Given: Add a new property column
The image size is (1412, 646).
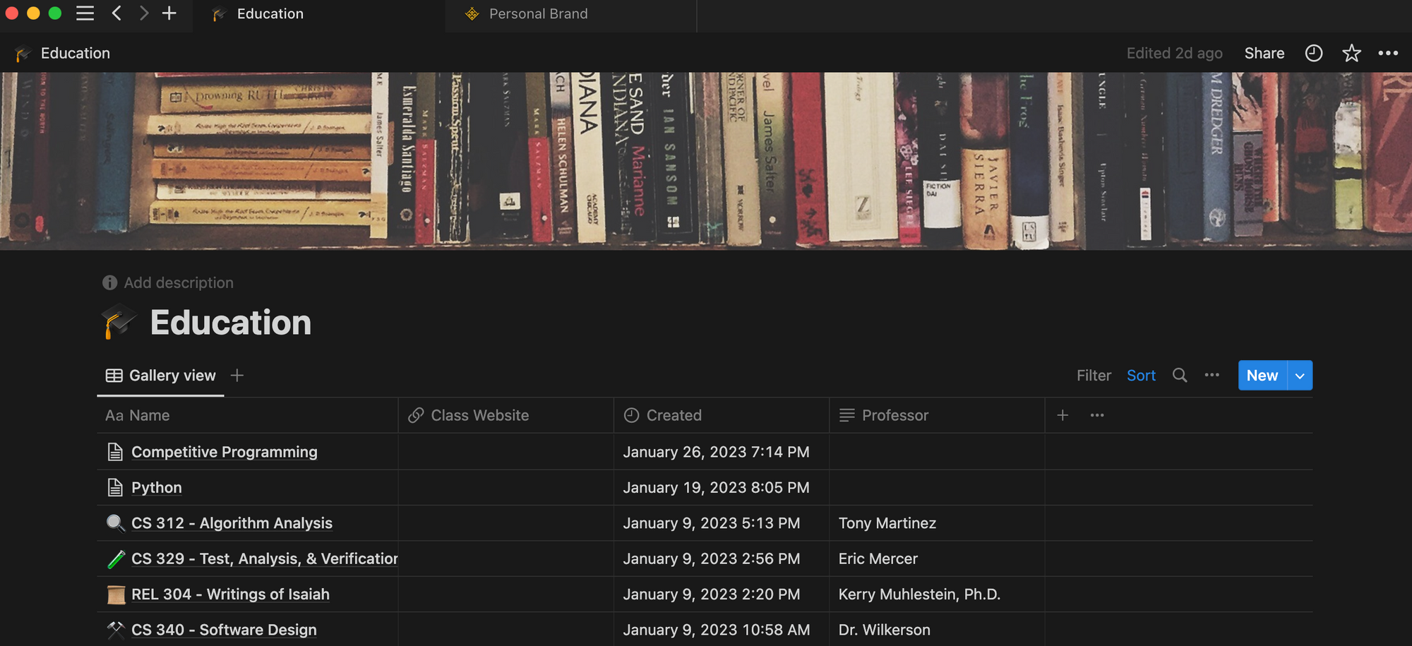Looking at the screenshot, I should [x=1063, y=416].
